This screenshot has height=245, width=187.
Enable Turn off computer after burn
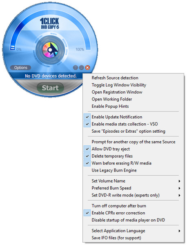134,206
